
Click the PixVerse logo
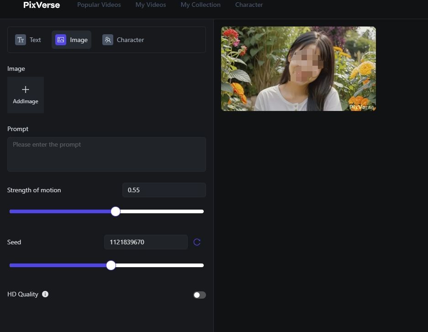click(41, 5)
